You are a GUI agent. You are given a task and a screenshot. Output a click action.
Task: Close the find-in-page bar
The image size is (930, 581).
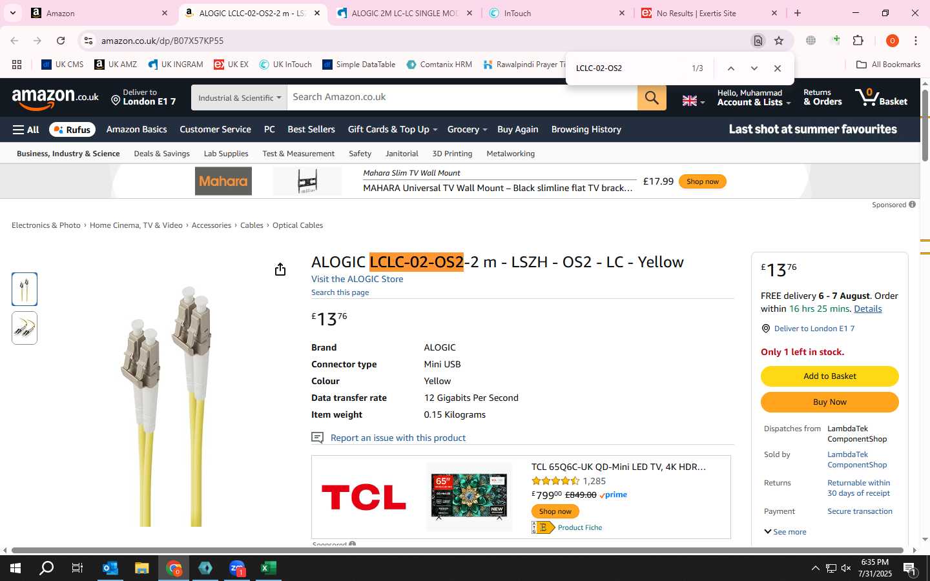click(778, 68)
